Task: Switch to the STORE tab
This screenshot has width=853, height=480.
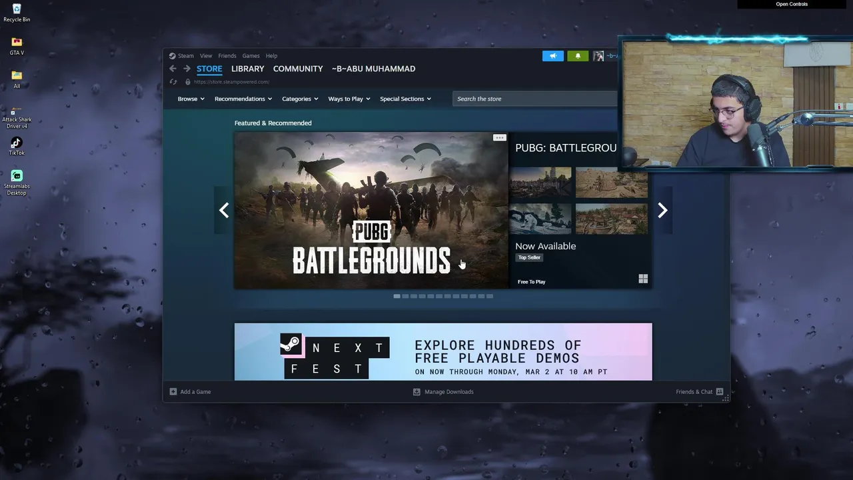Action: [209, 69]
